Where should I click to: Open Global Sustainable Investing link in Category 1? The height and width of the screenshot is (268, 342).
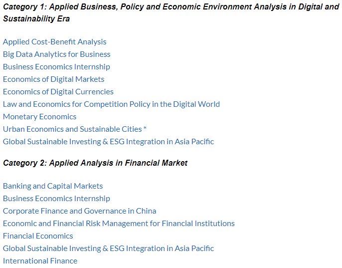(108, 141)
